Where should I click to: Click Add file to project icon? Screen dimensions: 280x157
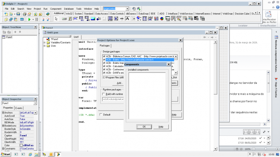[35, 14]
